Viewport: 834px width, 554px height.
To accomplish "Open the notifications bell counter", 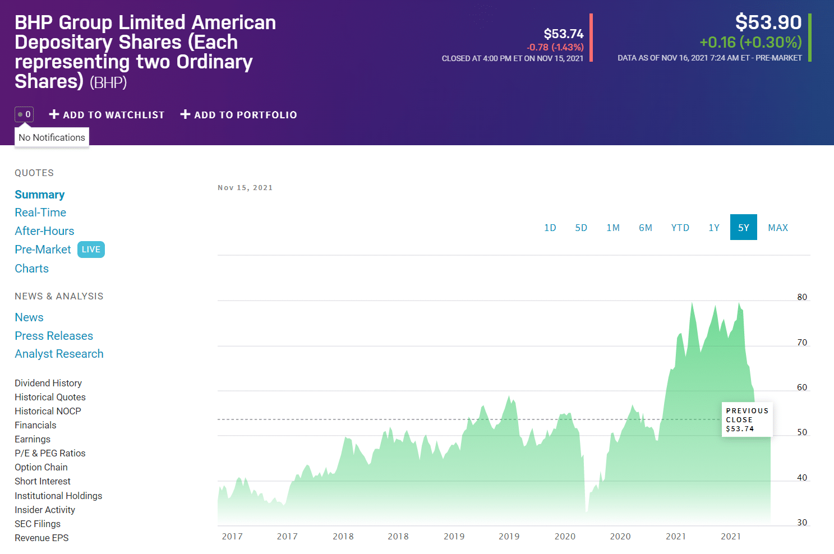I will (x=24, y=114).
